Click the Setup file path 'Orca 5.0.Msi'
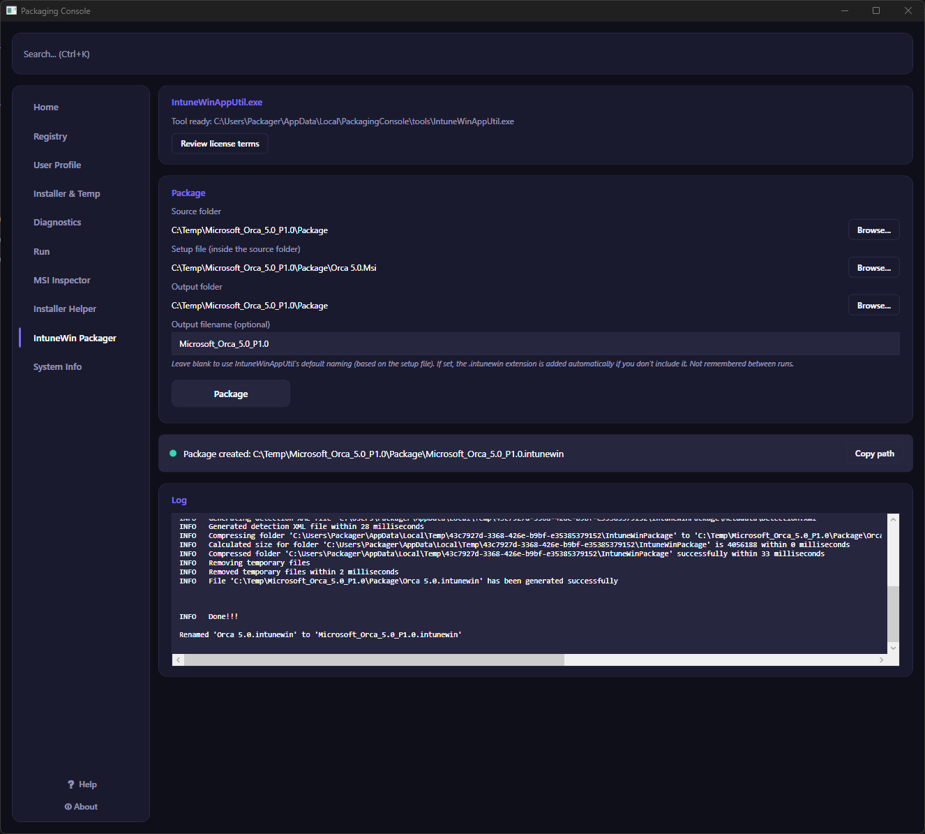The image size is (925, 834). point(274,268)
